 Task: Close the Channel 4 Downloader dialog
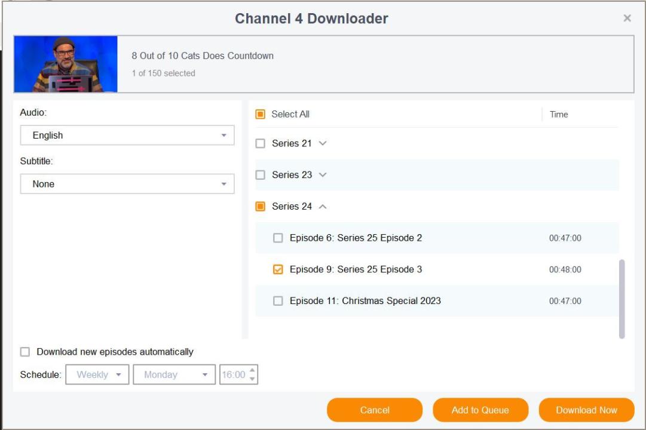point(627,19)
